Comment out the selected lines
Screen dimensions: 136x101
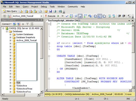click(x=110, y=16)
